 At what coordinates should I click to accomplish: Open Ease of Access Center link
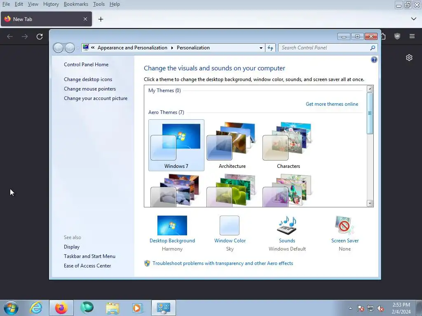pyautogui.click(x=87, y=266)
